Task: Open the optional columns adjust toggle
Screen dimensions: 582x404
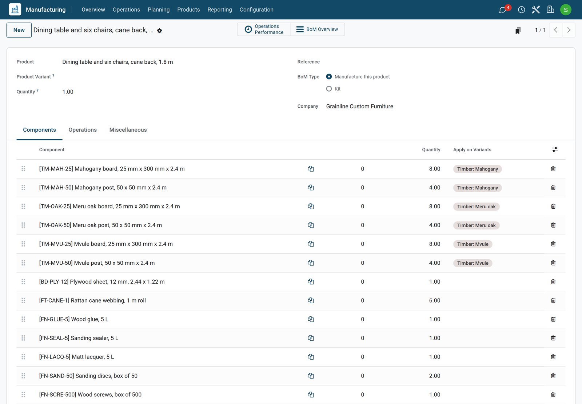Action: tap(554, 149)
